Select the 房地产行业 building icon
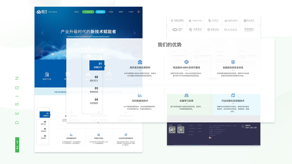 coord(47,74)
